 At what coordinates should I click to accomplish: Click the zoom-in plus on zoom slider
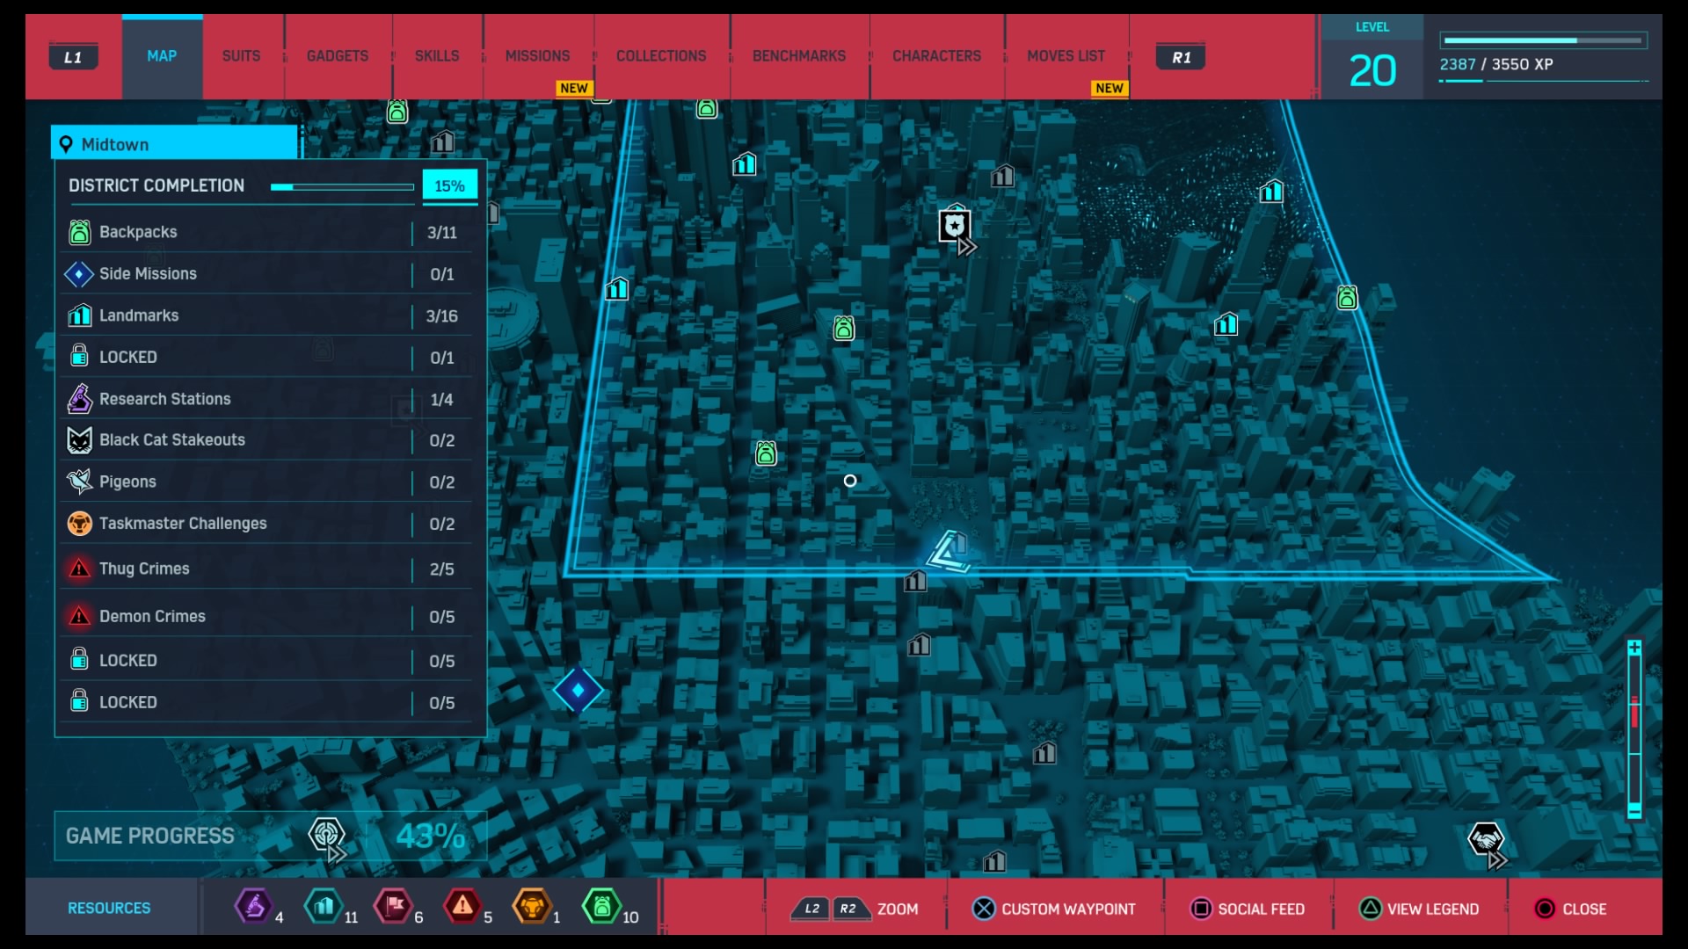click(x=1634, y=648)
